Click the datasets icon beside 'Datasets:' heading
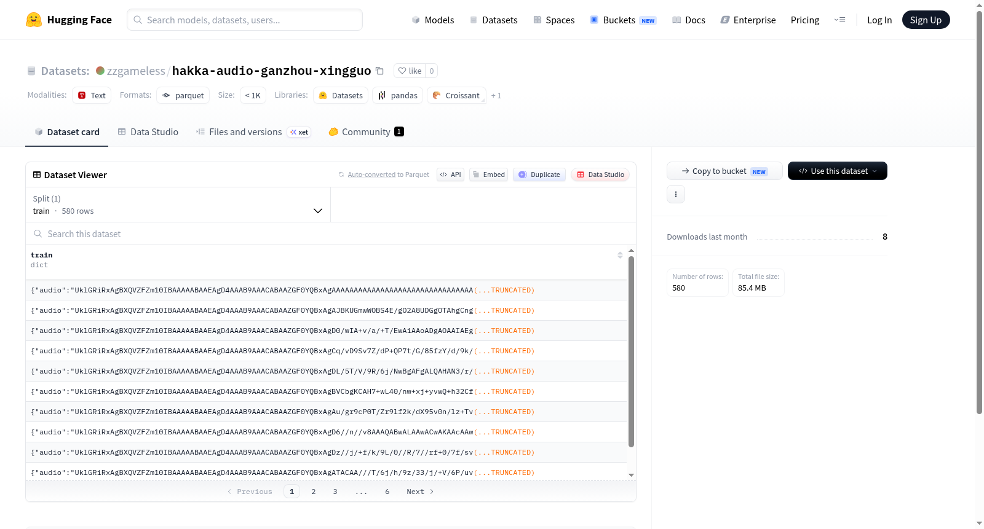Screen dimensions: 984x529 [x=31, y=71]
